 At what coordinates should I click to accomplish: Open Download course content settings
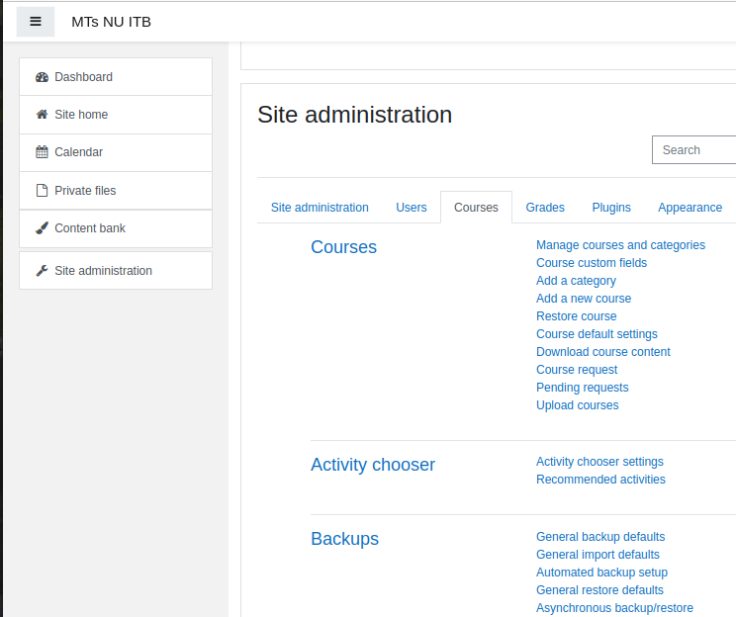[603, 352]
